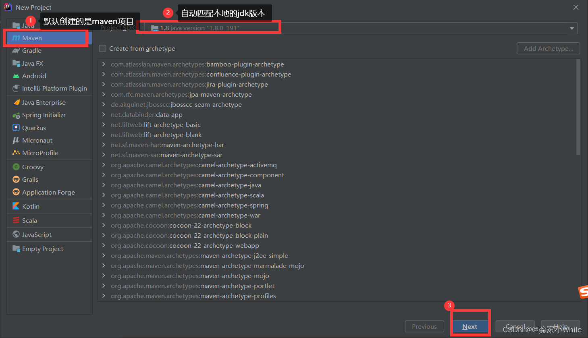Open the Project SDK dropdown arrow
This screenshot has height=338, width=588.
[x=571, y=28]
